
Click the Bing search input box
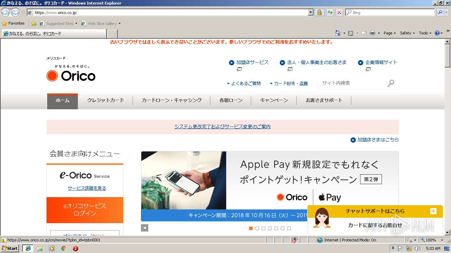pos(390,12)
